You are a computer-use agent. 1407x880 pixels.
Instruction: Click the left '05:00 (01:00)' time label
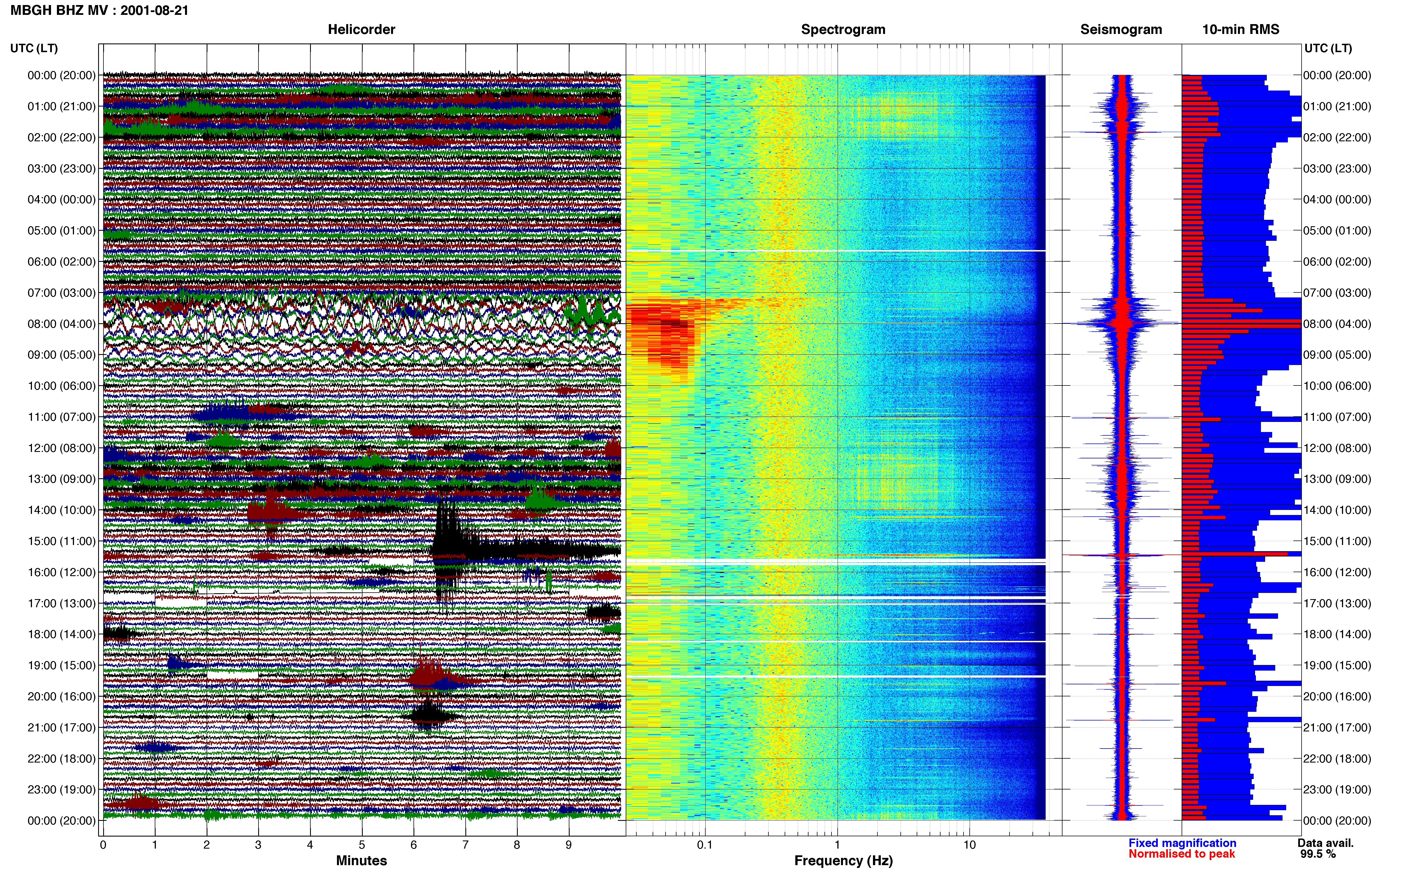(x=62, y=230)
